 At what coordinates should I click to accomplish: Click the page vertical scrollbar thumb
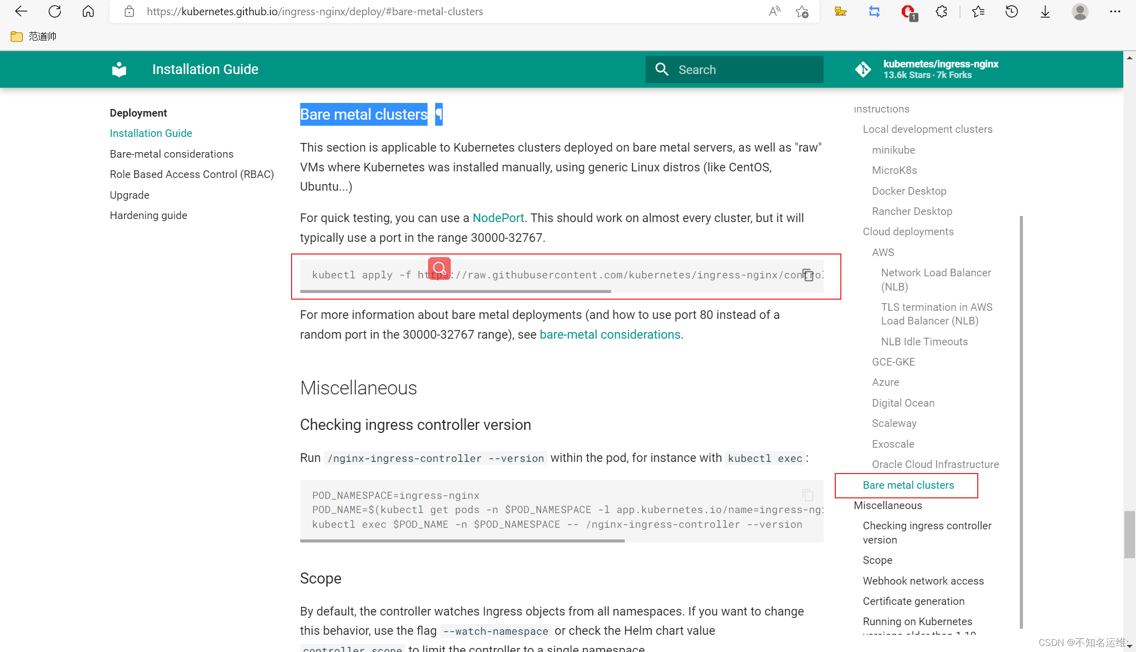pos(1129,534)
